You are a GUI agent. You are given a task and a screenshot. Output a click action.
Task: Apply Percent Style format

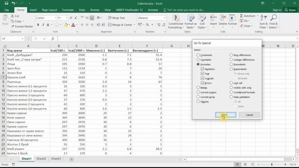click(x=147, y=25)
